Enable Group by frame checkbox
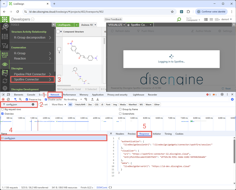Screen dimensions: 236x190 pyautogui.click(x=120, y=109)
